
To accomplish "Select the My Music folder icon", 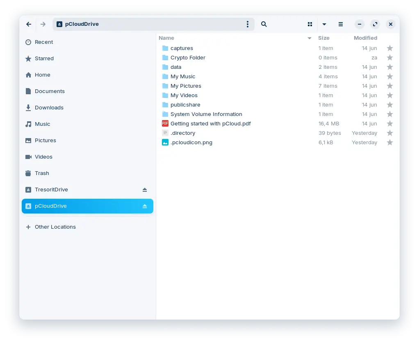I will tap(165, 76).
